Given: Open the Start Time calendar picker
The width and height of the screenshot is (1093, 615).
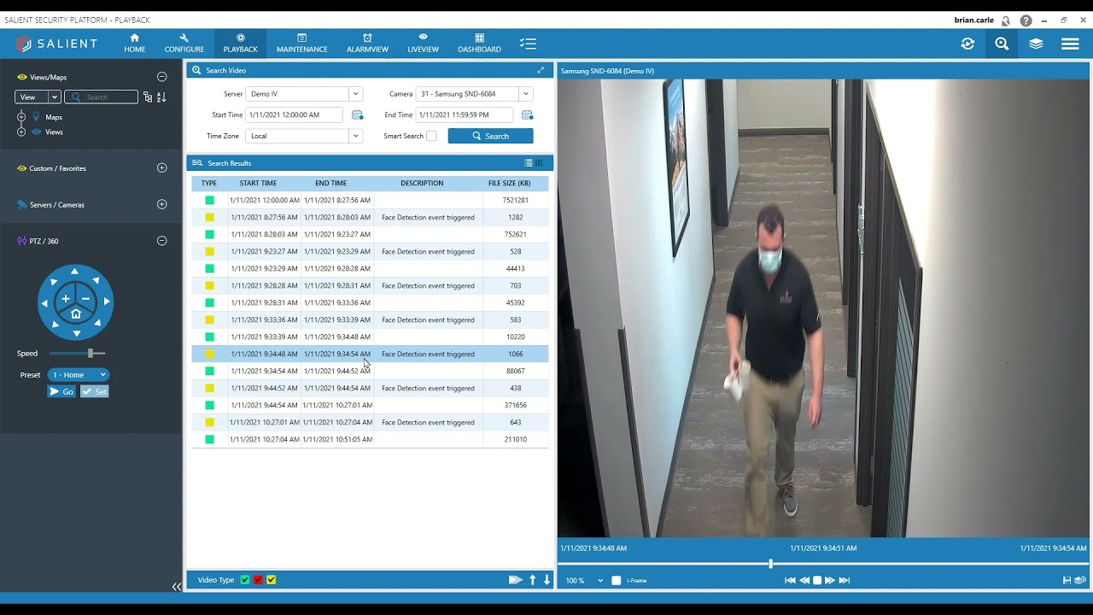Looking at the screenshot, I should 357,115.
